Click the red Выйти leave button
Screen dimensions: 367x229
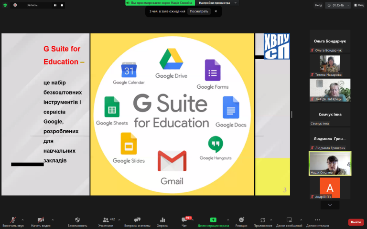(356, 222)
